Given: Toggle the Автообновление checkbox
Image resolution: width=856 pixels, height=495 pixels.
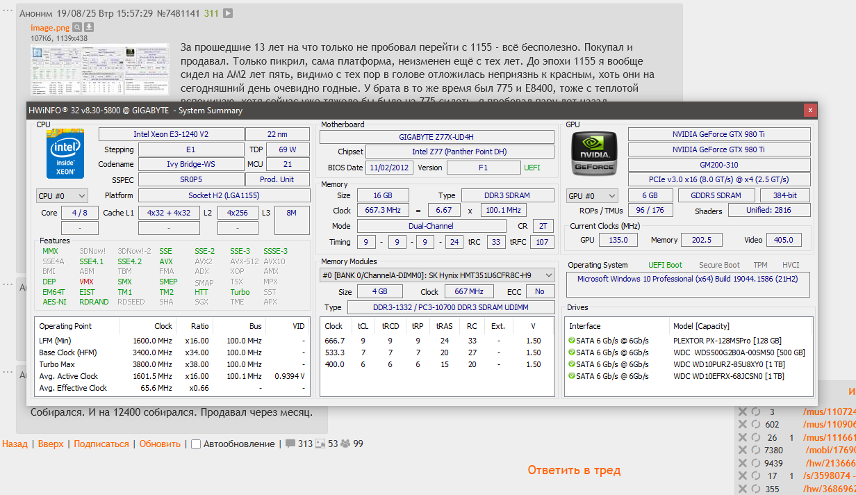Looking at the screenshot, I should coord(196,444).
